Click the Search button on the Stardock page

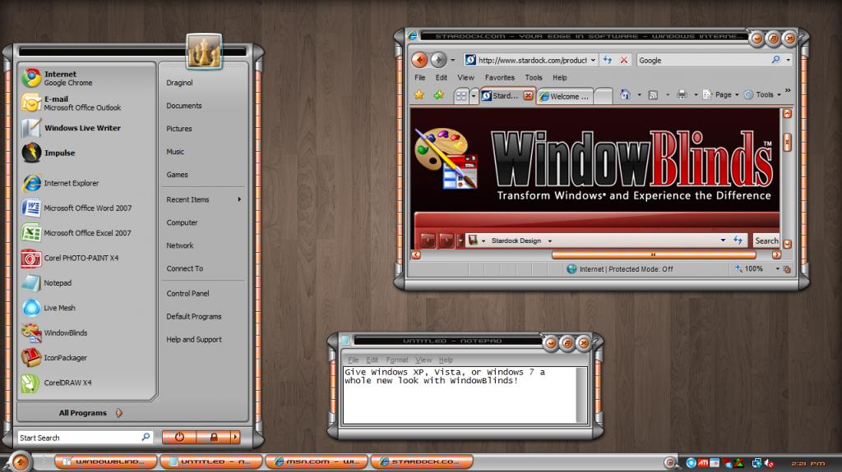[766, 241]
